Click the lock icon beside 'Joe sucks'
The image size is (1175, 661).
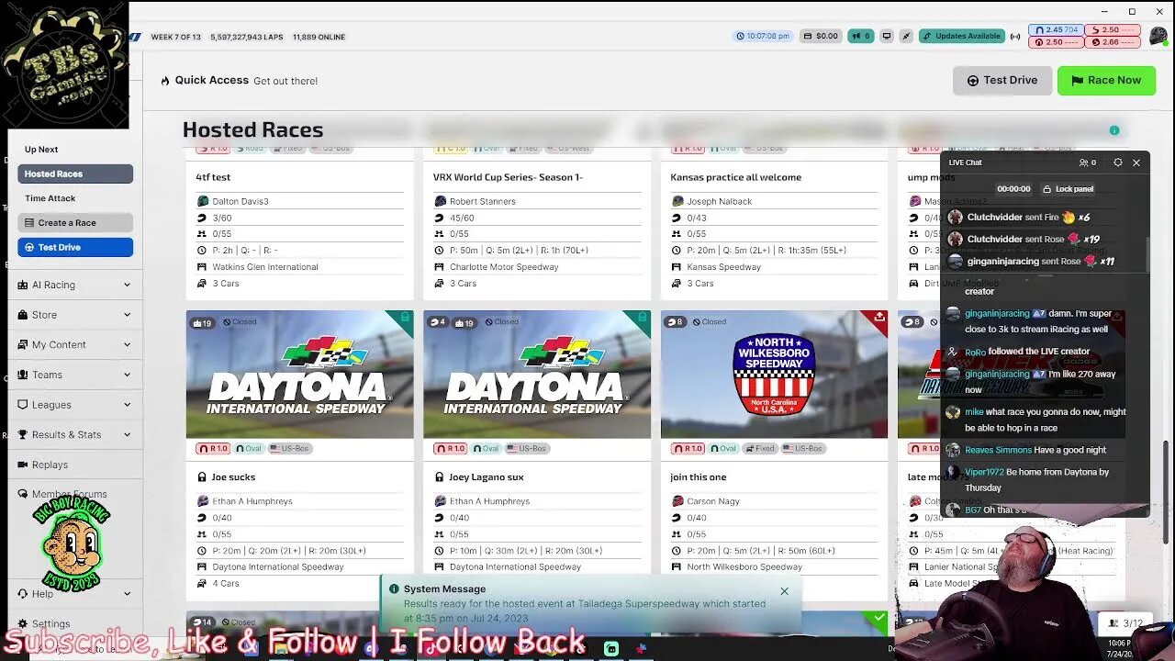202,477
